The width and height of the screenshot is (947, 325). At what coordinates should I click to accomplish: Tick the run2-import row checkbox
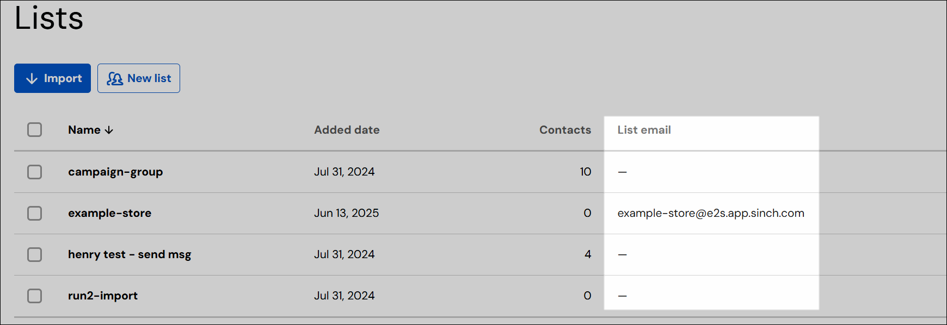pyautogui.click(x=35, y=296)
